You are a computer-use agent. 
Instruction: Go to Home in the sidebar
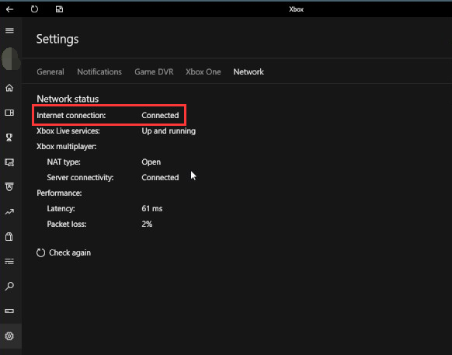click(x=9, y=88)
